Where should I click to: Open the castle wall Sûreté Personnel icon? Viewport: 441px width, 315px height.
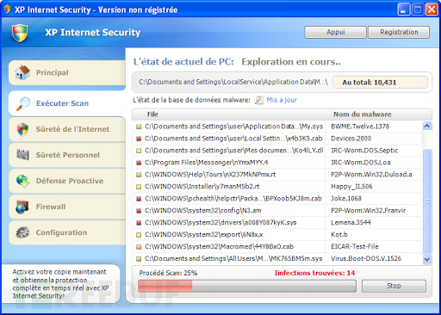tap(22, 155)
